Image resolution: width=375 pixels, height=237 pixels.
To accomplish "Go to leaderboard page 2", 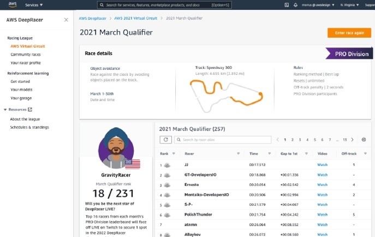I will [292, 140].
